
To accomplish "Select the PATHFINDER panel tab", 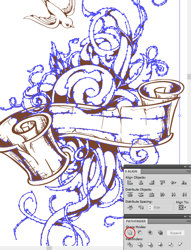I will (136, 221).
